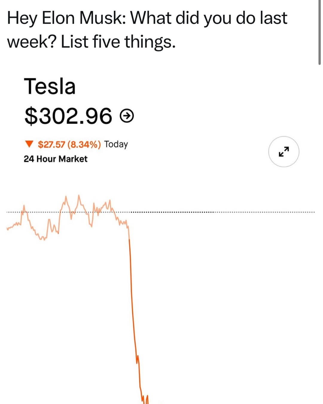The image size is (323, 404).
Task: Click the right end of the dotted baseline
Action: (x=313, y=212)
